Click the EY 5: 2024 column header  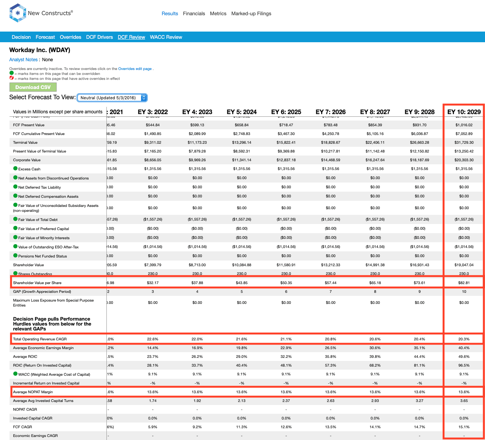point(242,112)
